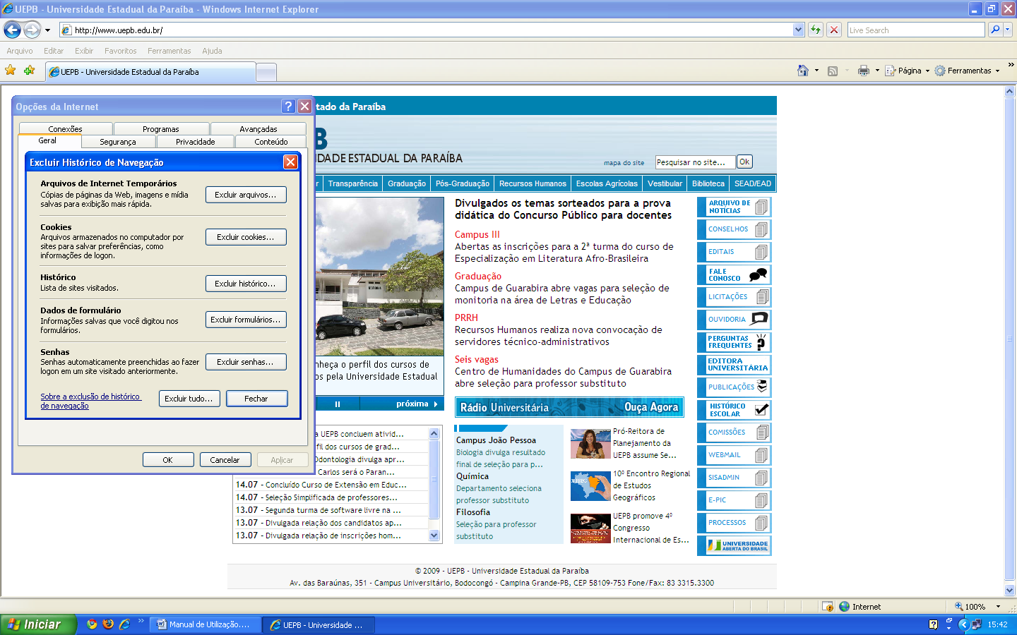
Task: Open the search provider options dropdown
Action: point(1008,30)
